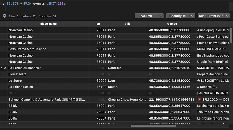Expand the No limit dropdown arrow
The height and width of the screenshot is (130, 233).
[x=161, y=16]
